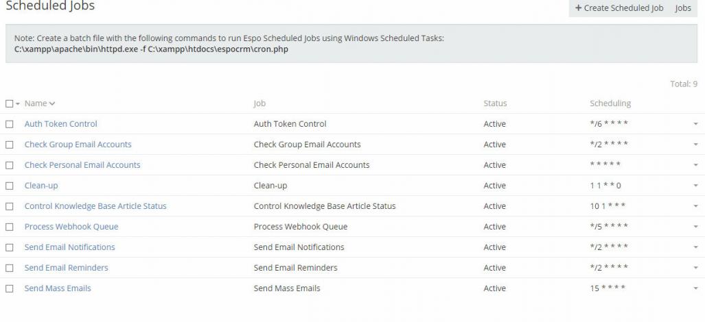The height and width of the screenshot is (322, 705).
Task: Open the select-all checkbox dropdown caret
Action: click(x=18, y=103)
